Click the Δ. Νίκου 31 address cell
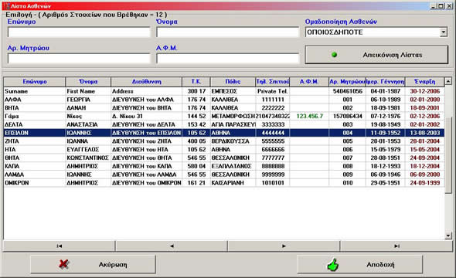Screen dimensions: 456x278 click(146, 116)
